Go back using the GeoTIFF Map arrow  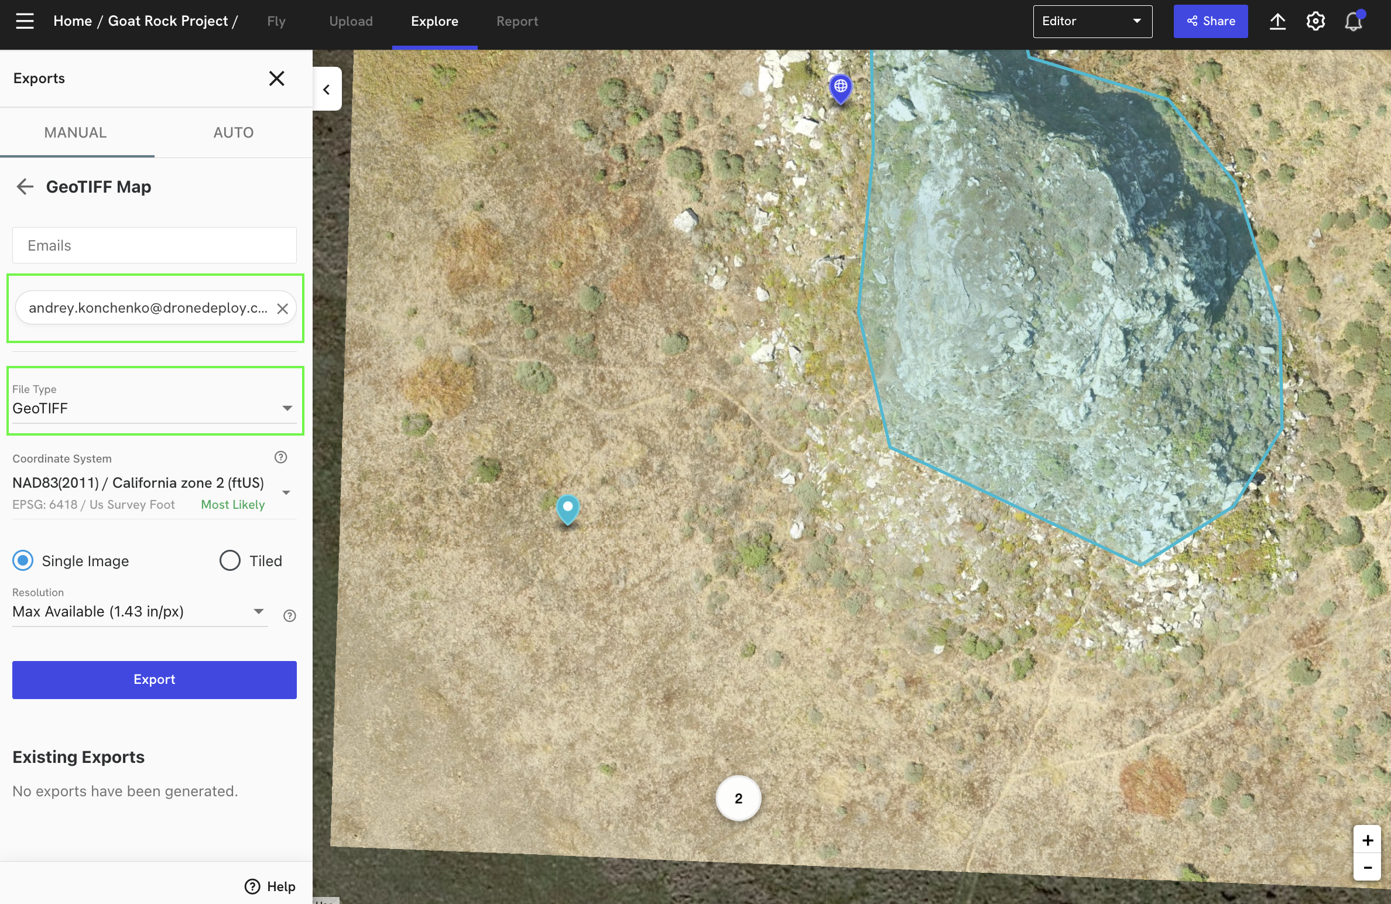tap(25, 187)
